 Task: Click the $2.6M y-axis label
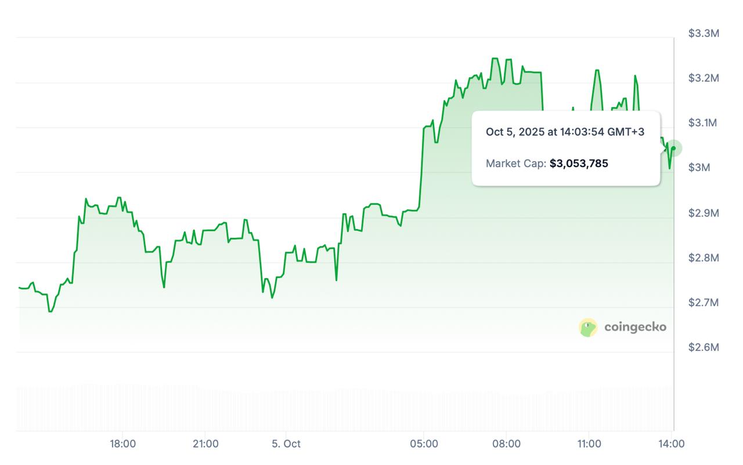[x=704, y=348]
